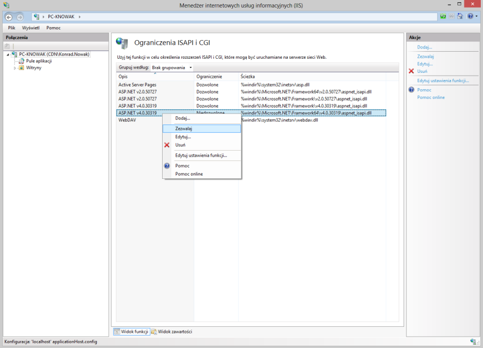Click Pomoc online link in Akcje panel

pyautogui.click(x=431, y=97)
